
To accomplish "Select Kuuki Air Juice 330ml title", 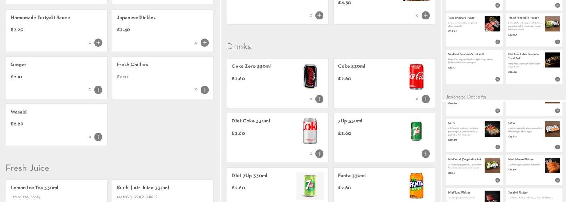I will (143, 188).
